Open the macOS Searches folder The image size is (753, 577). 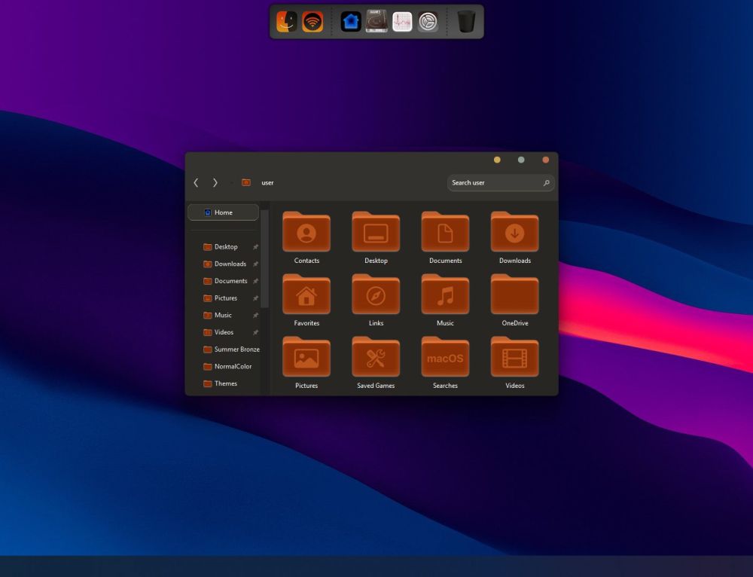[445, 357]
